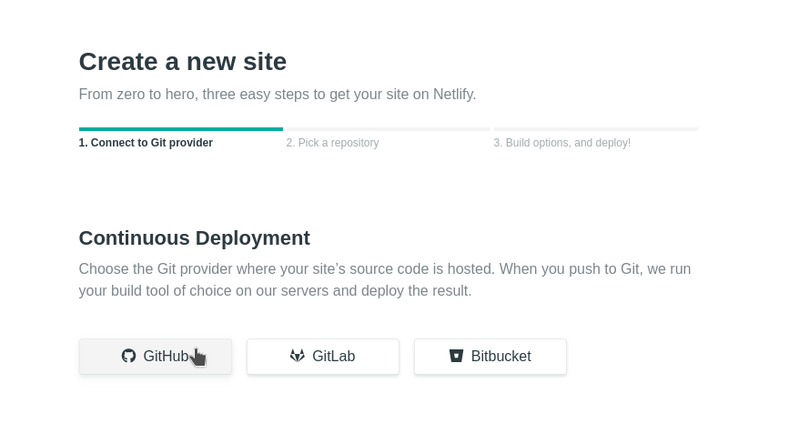Select the Create a new site heading
This screenshot has height=444, width=799.
point(183,62)
